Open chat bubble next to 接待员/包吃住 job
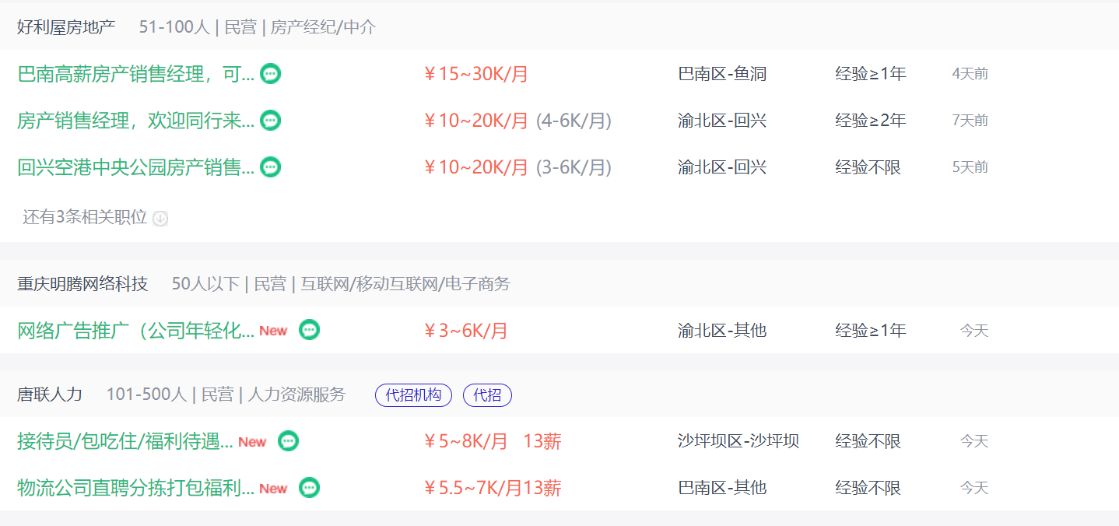 [289, 441]
